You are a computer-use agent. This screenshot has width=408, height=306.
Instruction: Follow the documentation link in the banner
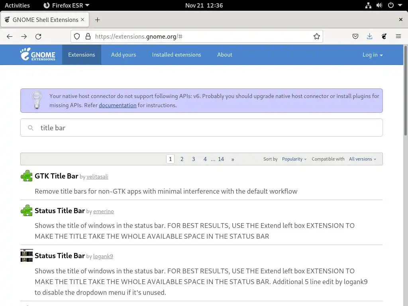[x=118, y=105]
